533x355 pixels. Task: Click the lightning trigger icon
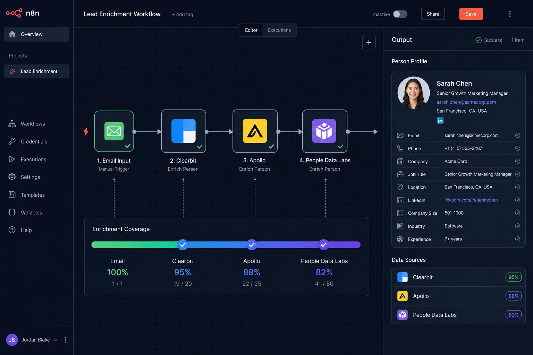[86, 131]
